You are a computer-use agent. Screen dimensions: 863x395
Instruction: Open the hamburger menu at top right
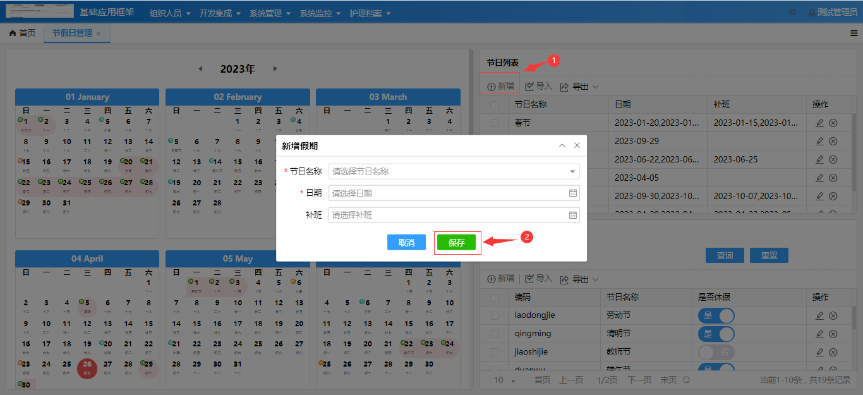(x=854, y=33)
